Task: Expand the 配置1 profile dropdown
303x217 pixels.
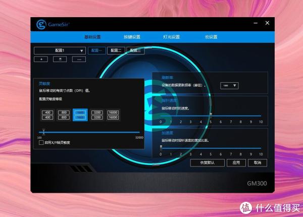Action: click(x=60, y=50)
